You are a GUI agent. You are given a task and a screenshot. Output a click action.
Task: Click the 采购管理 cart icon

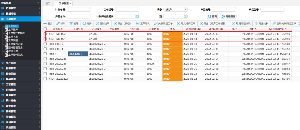(x=3, y=90)
